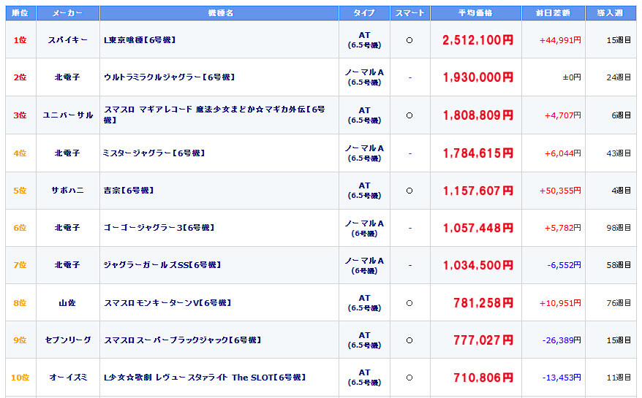Click the maker サボハニ cell
Screen dimensions: 642x398
pos(67,191)
